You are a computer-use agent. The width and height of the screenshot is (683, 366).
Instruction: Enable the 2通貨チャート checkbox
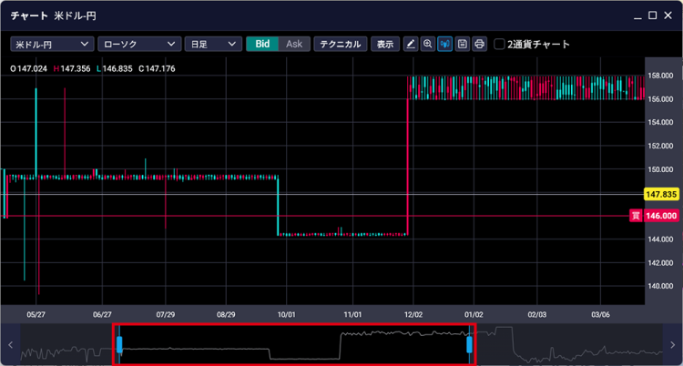tap(500, 44)
